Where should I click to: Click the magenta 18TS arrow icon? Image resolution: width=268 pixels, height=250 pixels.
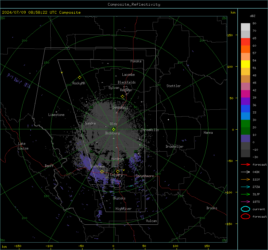tap(245, 202)
